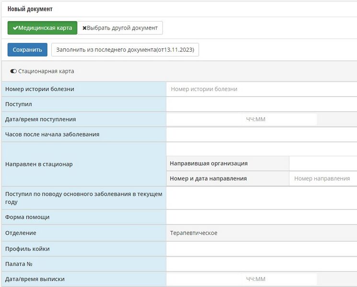The width and height of the screenshot is (357, 287).
Task: Click the Отделение field showing Терапевтическое
Action: [x=262, y=233]
